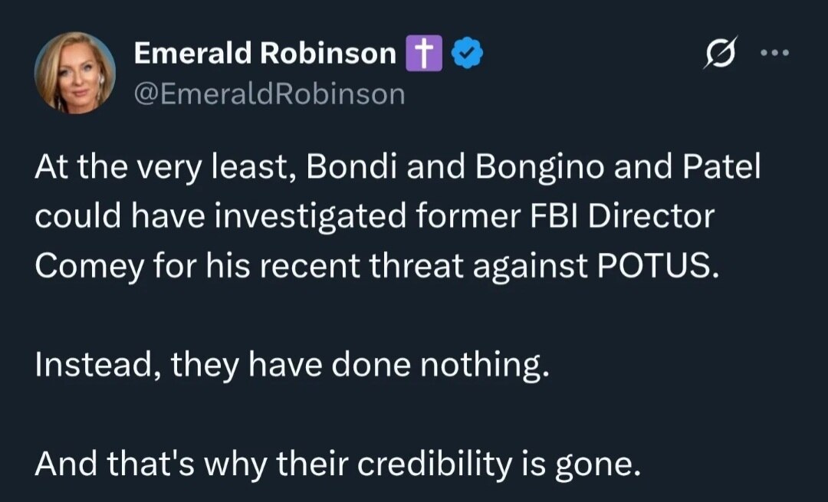Image resolution: width=828 pixels, height=502 pixels.
Task: Click the verified blue checkmark badge
Action: 465,52
